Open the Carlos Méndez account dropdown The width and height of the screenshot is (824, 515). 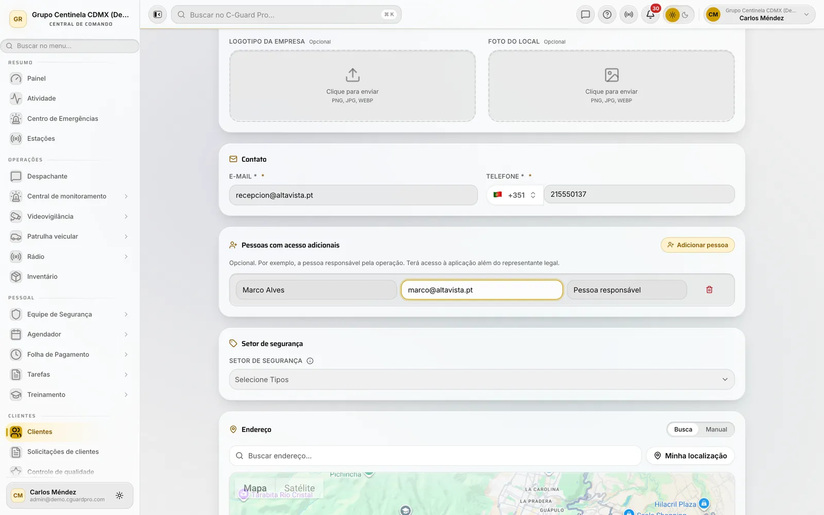[x=760, y=14]
